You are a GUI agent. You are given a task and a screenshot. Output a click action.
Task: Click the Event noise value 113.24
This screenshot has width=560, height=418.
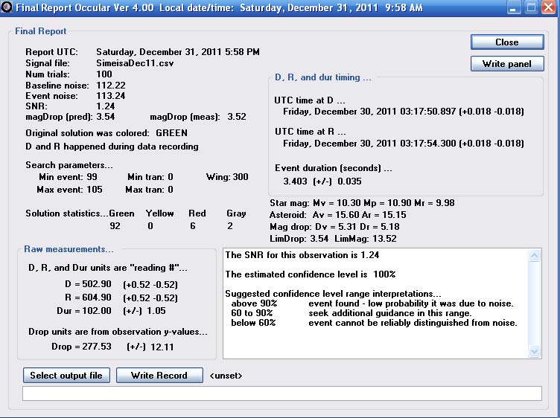point(111,96)
